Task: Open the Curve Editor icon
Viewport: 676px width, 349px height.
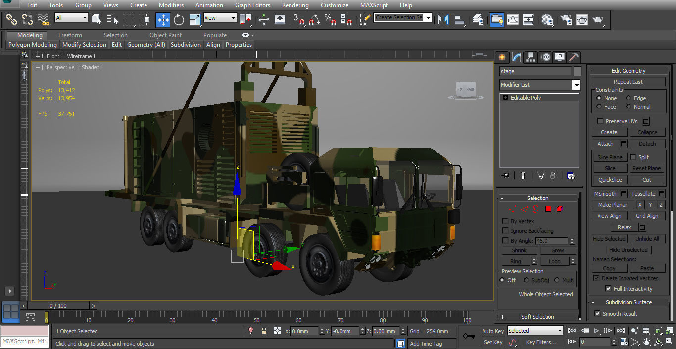Action: point(513,19)
